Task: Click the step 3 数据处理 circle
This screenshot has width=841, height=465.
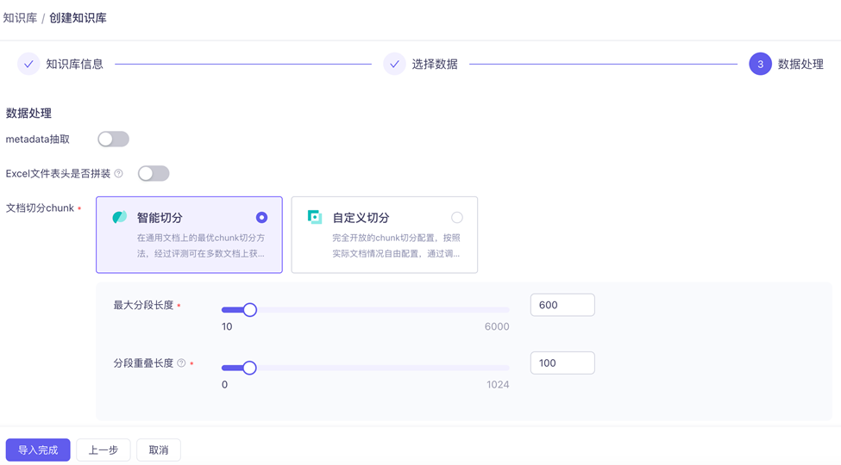Action: pos(760,64)
